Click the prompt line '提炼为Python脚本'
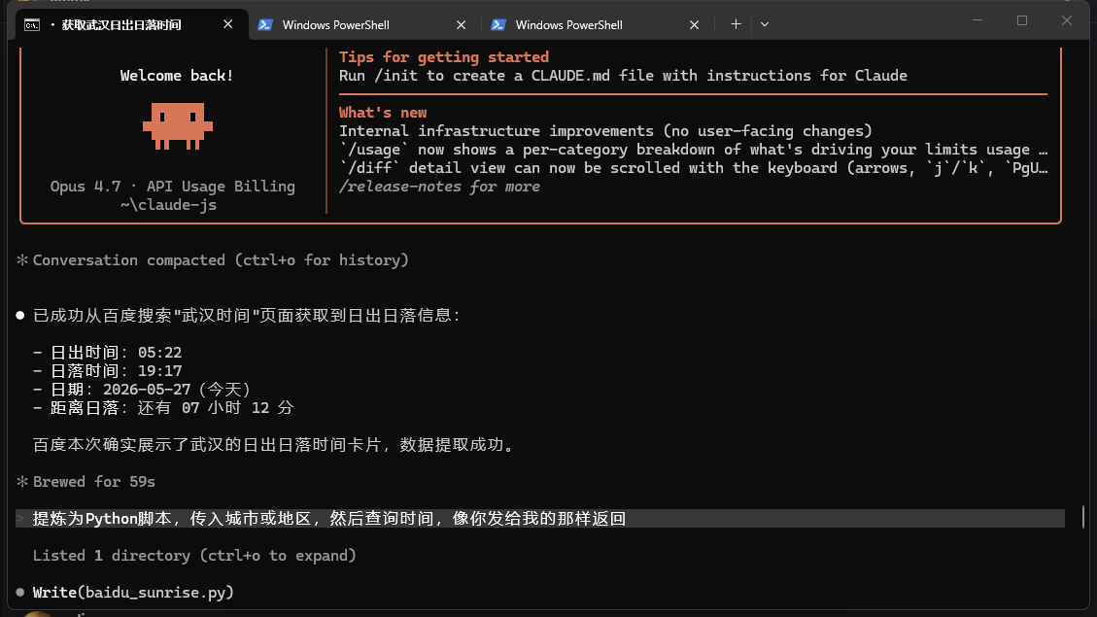Image resolution: width=1097 pixels, height=617 pixels. click(540, 518)
